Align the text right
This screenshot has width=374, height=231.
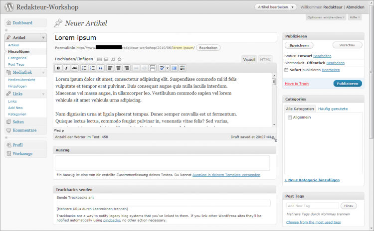pyautogui.click(x=127, y=68)
